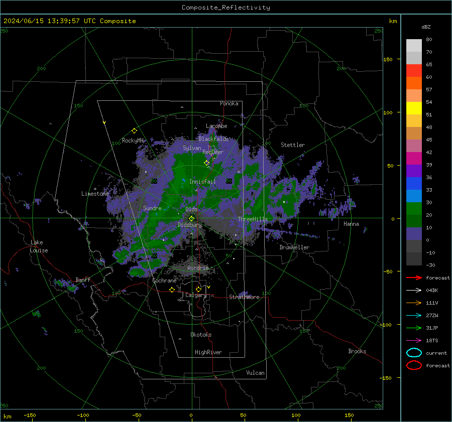Click the Okotoks town label
This screenshot has width=452, height=422.
click(201, 335)
